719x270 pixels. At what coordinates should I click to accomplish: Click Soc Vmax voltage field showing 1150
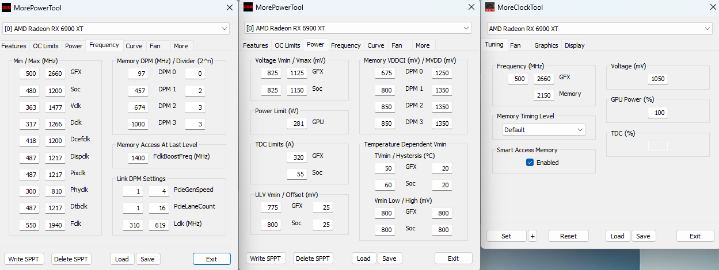297,90
